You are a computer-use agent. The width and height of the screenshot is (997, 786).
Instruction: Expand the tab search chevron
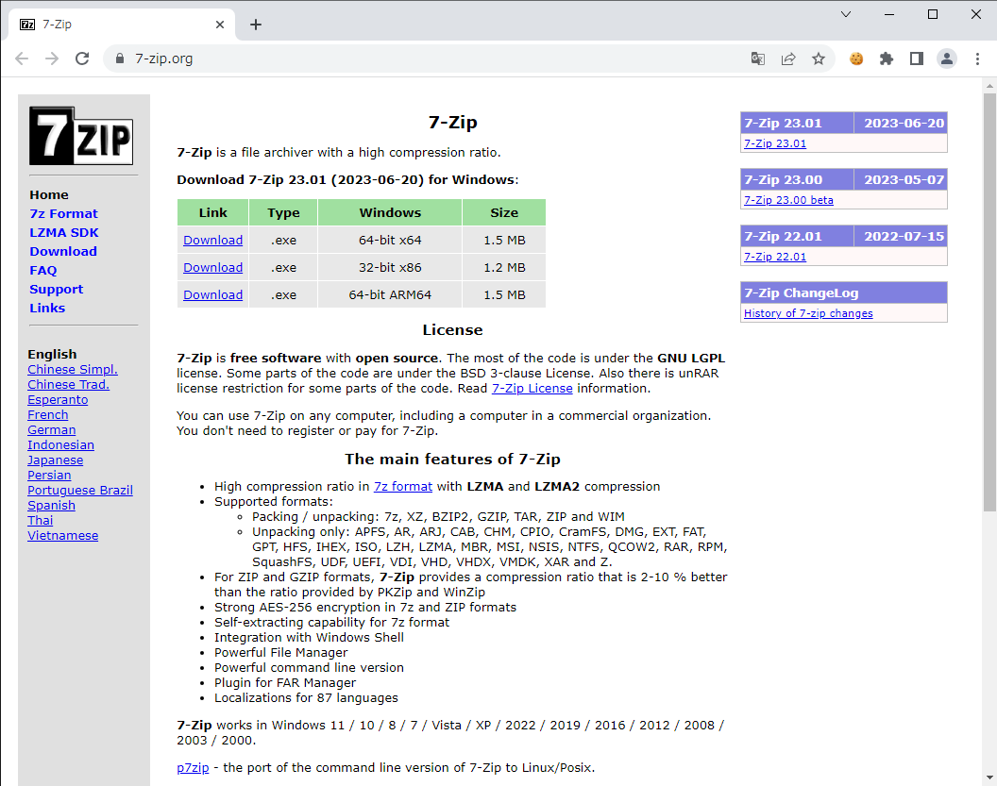pyautogui.click(x=846, y=14)
